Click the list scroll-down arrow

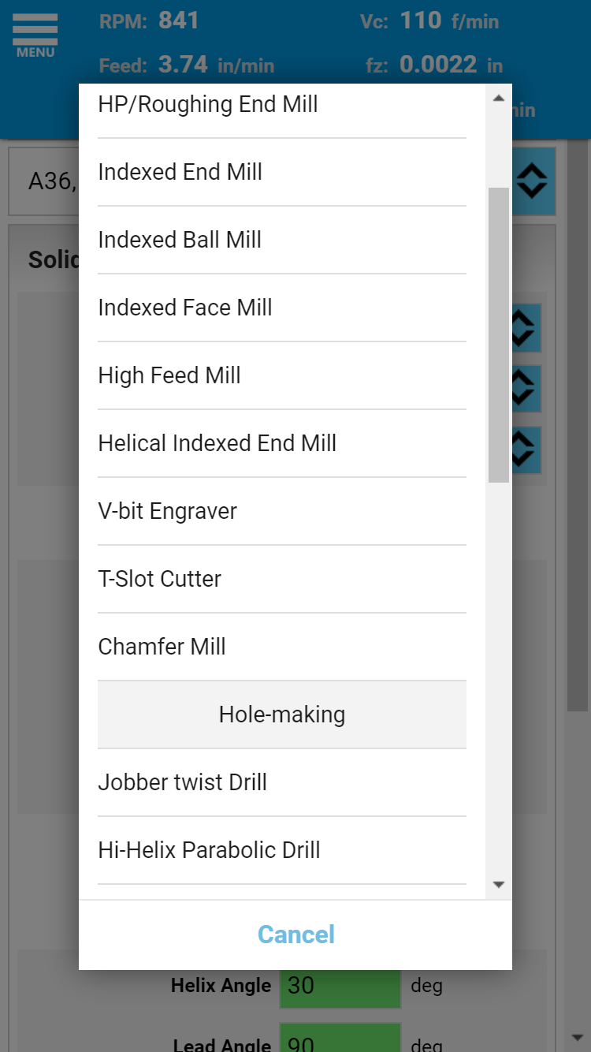point(498,885)
